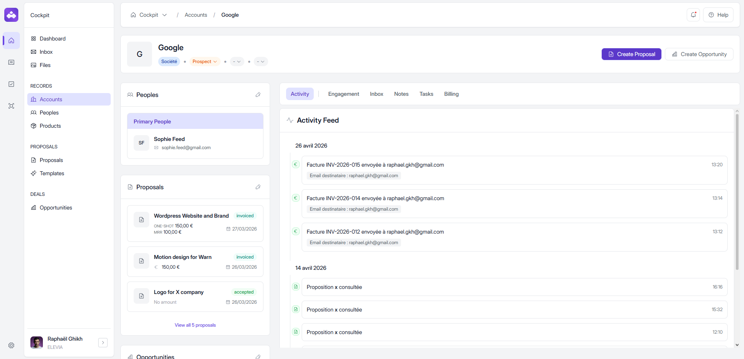Open Inbox in the sidebar

click(69, 52)
